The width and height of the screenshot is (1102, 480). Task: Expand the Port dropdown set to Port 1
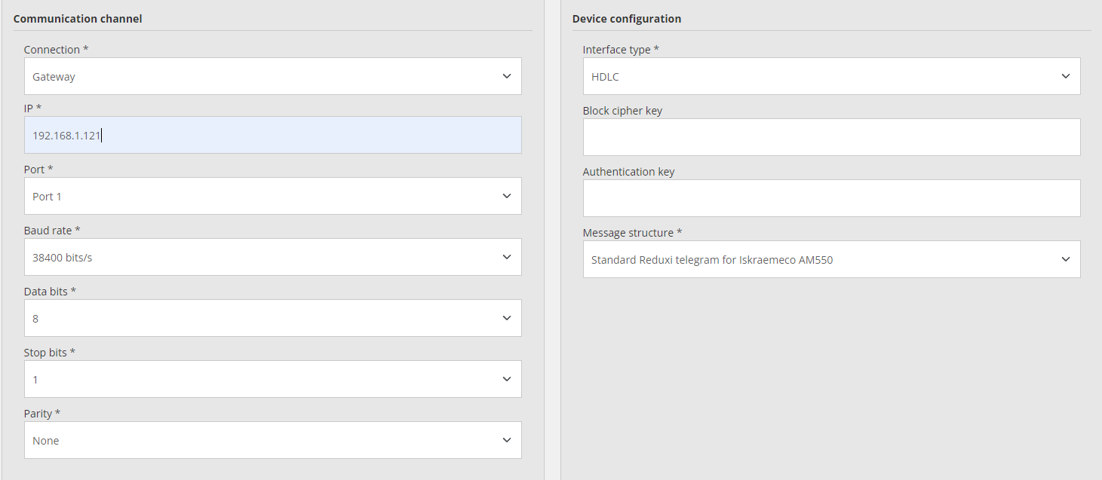(x=272, y=196)
